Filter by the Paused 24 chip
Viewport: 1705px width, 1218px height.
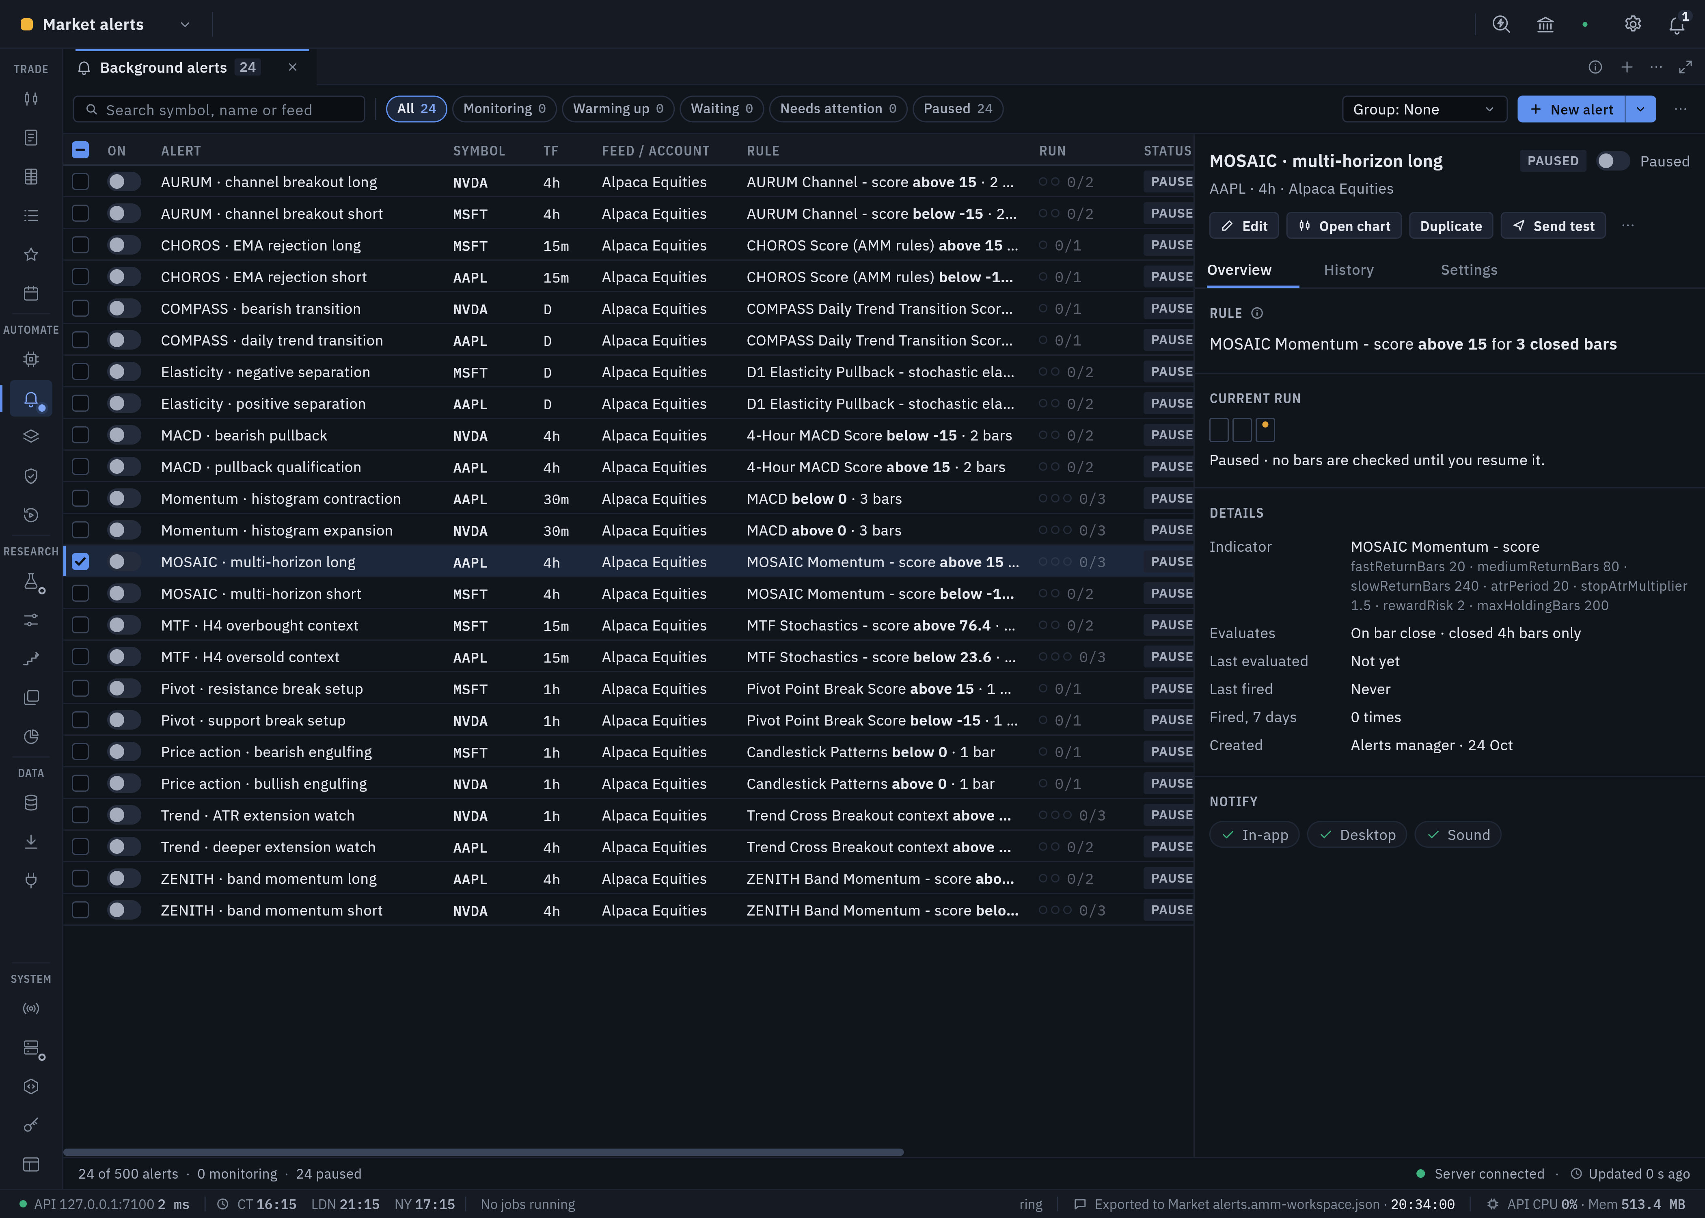point(958,109)
